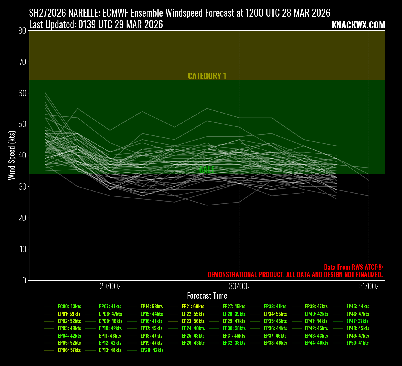Click the 80 value on wind speed axis
This screenshot has height=366, width=402.
[x=22, y=31]
